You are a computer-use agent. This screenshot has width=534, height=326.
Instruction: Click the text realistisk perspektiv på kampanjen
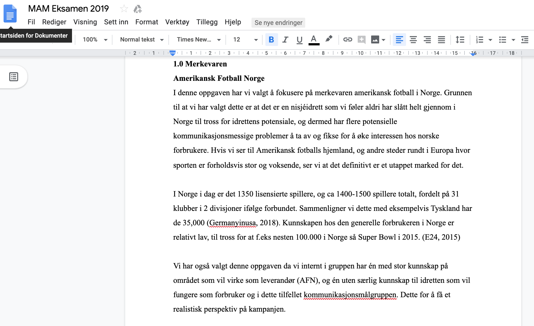229,309
